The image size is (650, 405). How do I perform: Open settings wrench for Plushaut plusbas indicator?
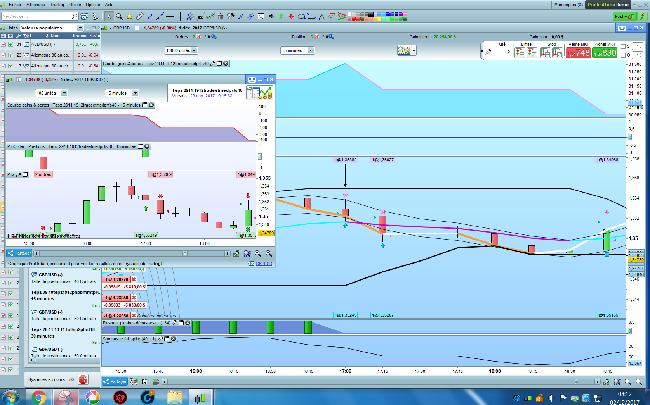[x=175, y=323]
